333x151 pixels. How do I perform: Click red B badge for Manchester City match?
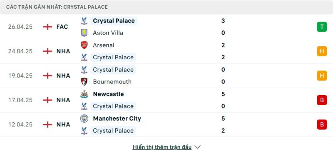click(322, 124)
